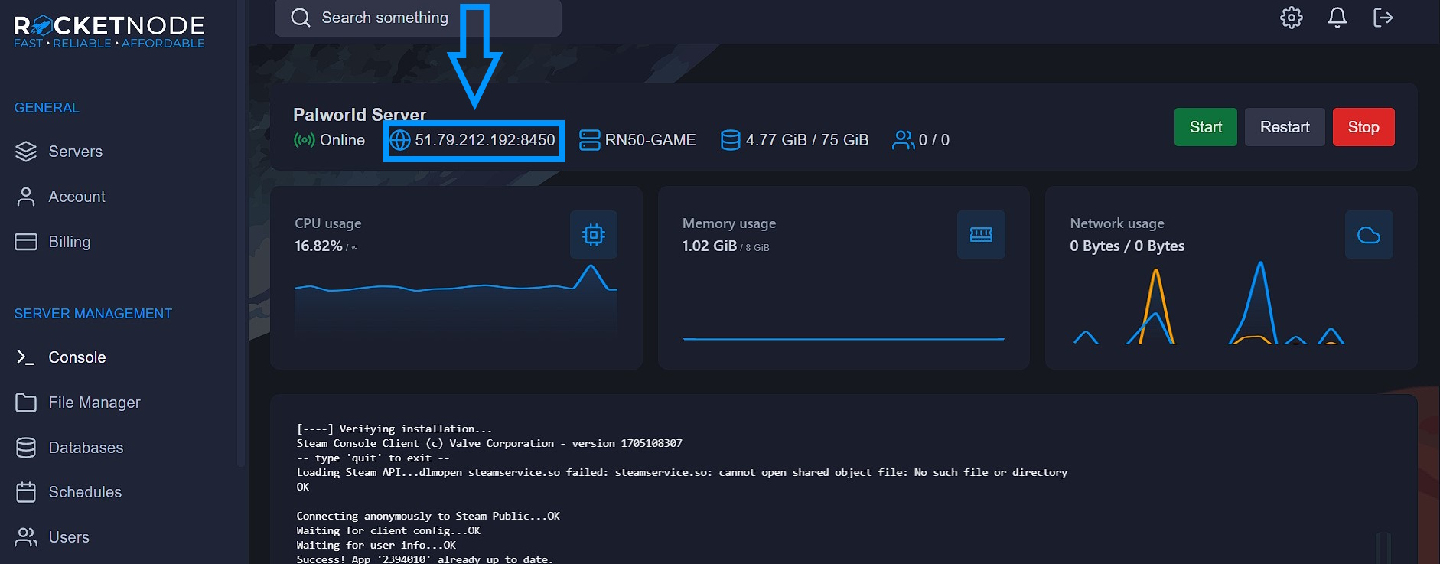Click the 0 Bytes / 0 Bytes network value
Viewport: 1440px width, 564px height.
1127,246
